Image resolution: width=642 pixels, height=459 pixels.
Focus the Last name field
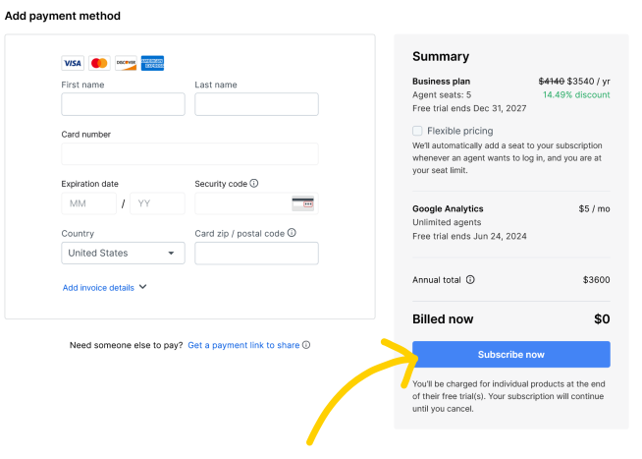pyautogui.click(x=257, y=104)
